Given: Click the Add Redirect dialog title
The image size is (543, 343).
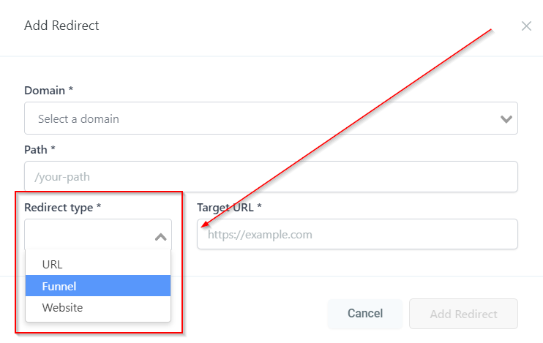Looking at the screenshot, I should [61, 26].
